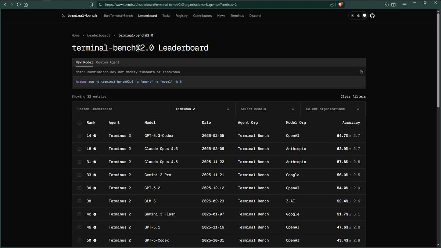Check the Claude Opus 4.5 row checkbox
The width and height of the screenshot is (441, 248).
pyautogui.click(x=79, y=162)
